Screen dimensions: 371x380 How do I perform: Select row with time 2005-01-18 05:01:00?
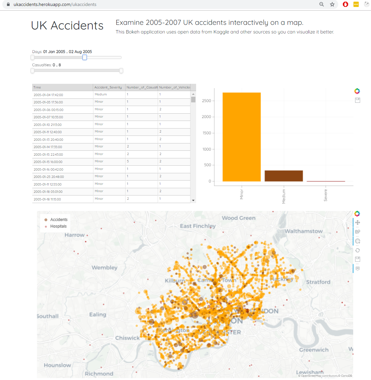(x=111, y=191)
